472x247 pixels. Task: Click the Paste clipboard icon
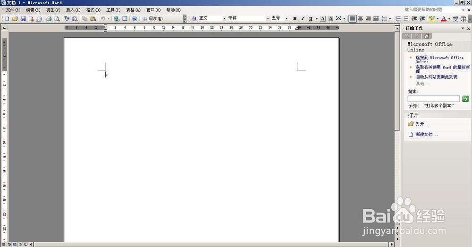click(93, 19)
